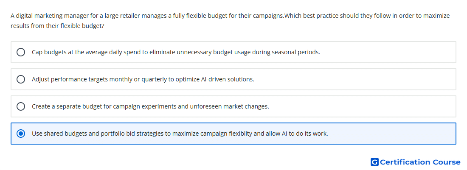Click the question sentence starting 'A digital marketing manager'
467x170 pixels.
pos(230,16)
